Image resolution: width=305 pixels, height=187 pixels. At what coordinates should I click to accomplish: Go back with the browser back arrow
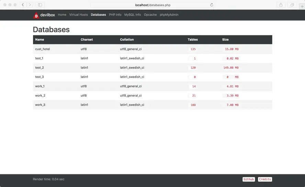[x=23, y=5]
